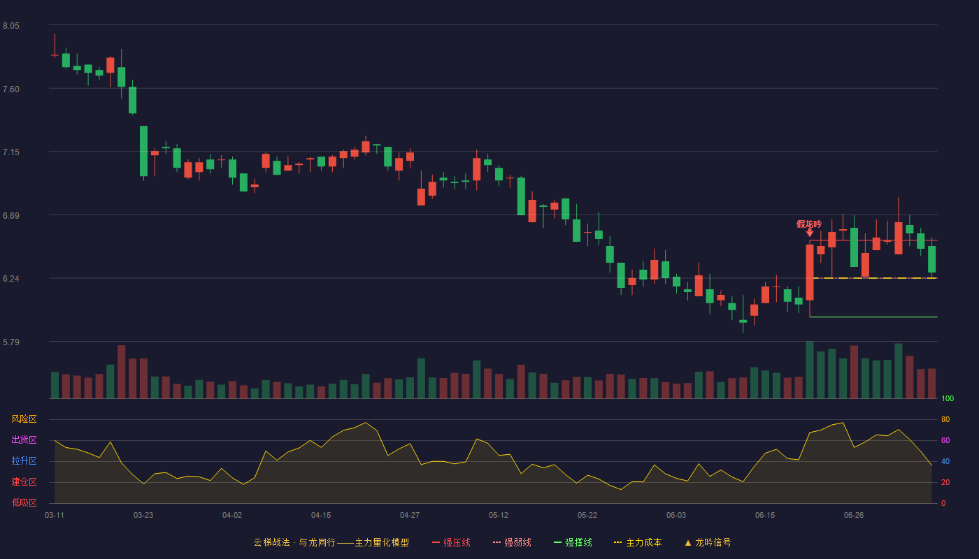Click the 8.05 price axis label
Image resolution: width=979 pixels, height=559 pixels.
pyautogui.click(x=11, y=26)
